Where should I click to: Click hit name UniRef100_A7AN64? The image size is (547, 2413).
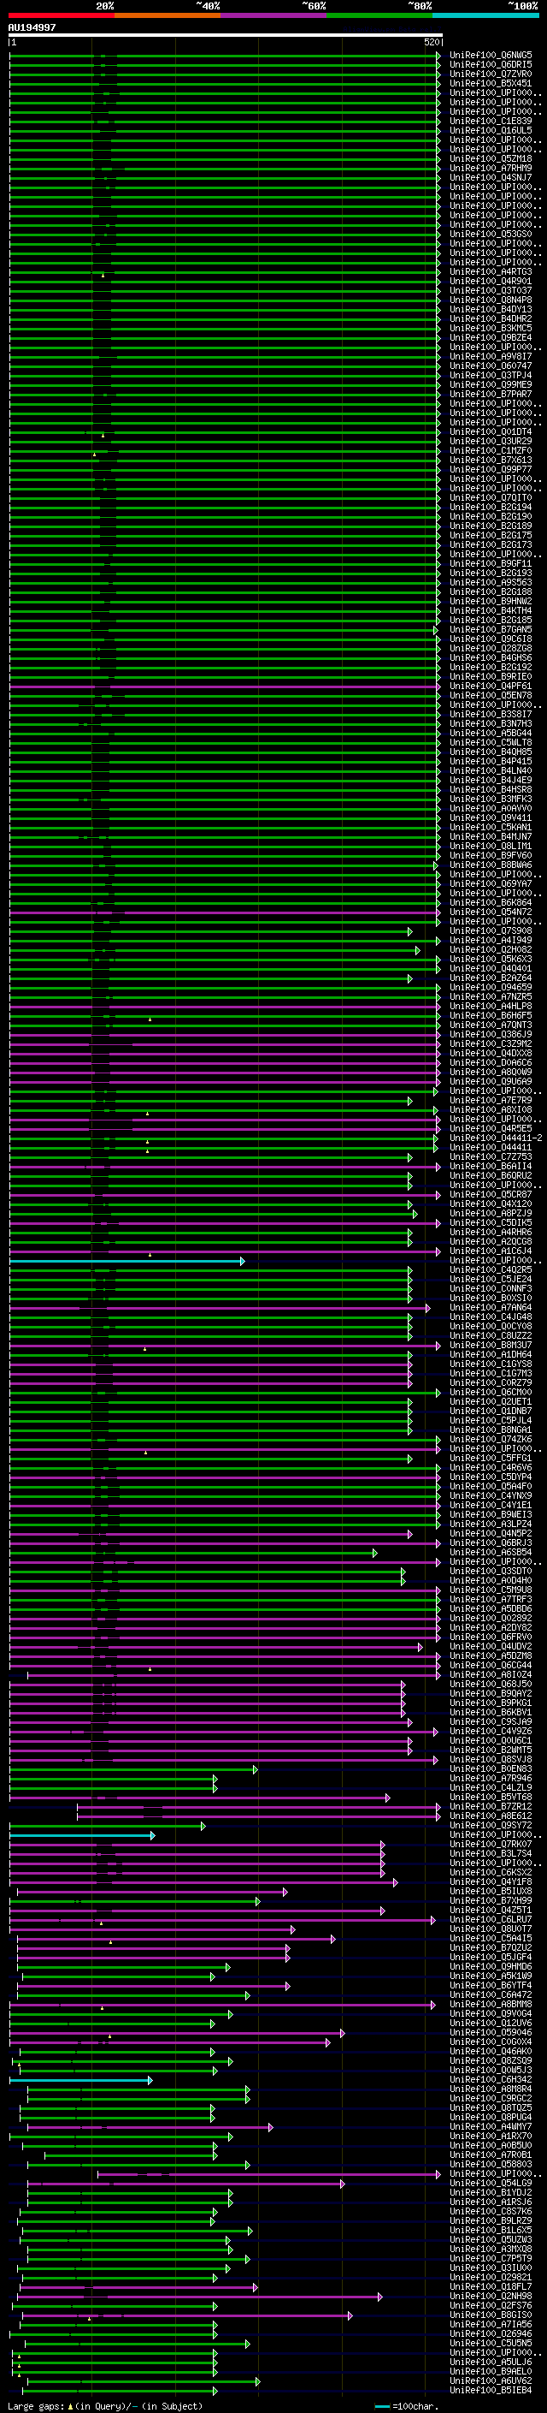pyautogui.click(x=491, y=1308)
